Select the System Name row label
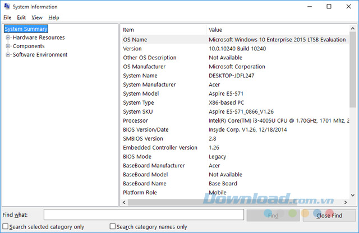The image size is (359, 233). [x=140, y=76]
